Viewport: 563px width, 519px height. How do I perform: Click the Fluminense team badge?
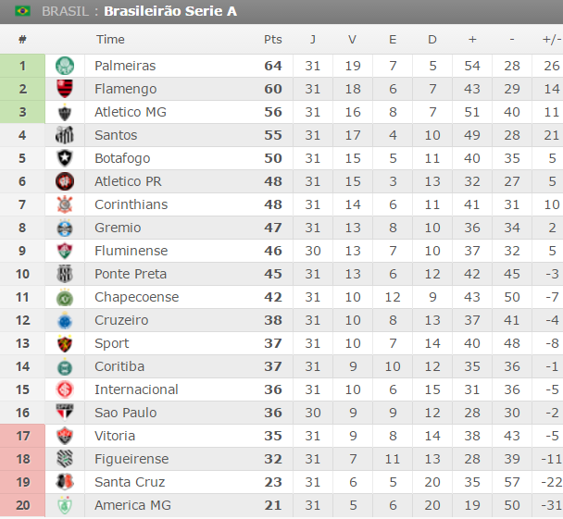pos(64,251)
